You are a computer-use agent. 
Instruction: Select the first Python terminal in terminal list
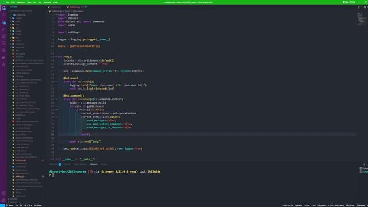(x=364, y=168)
